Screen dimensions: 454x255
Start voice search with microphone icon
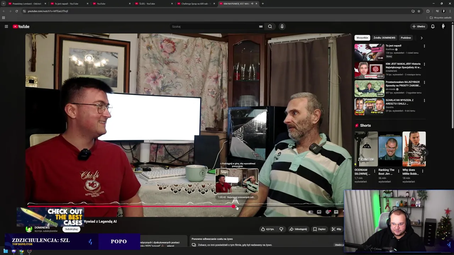pyautogui.click(x=282, y=27)
